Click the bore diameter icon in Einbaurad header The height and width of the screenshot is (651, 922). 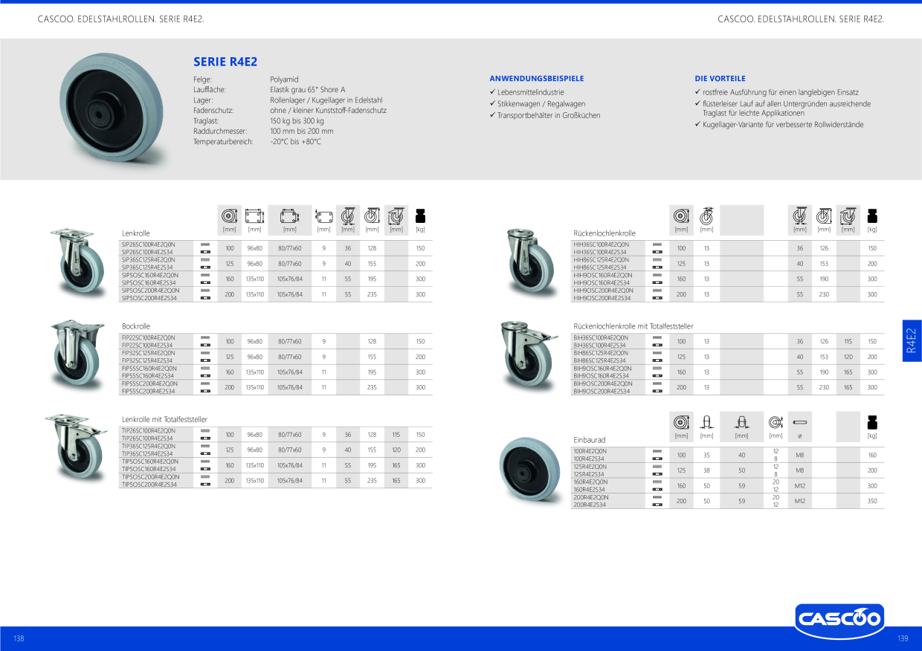click(x=776, y=422)
